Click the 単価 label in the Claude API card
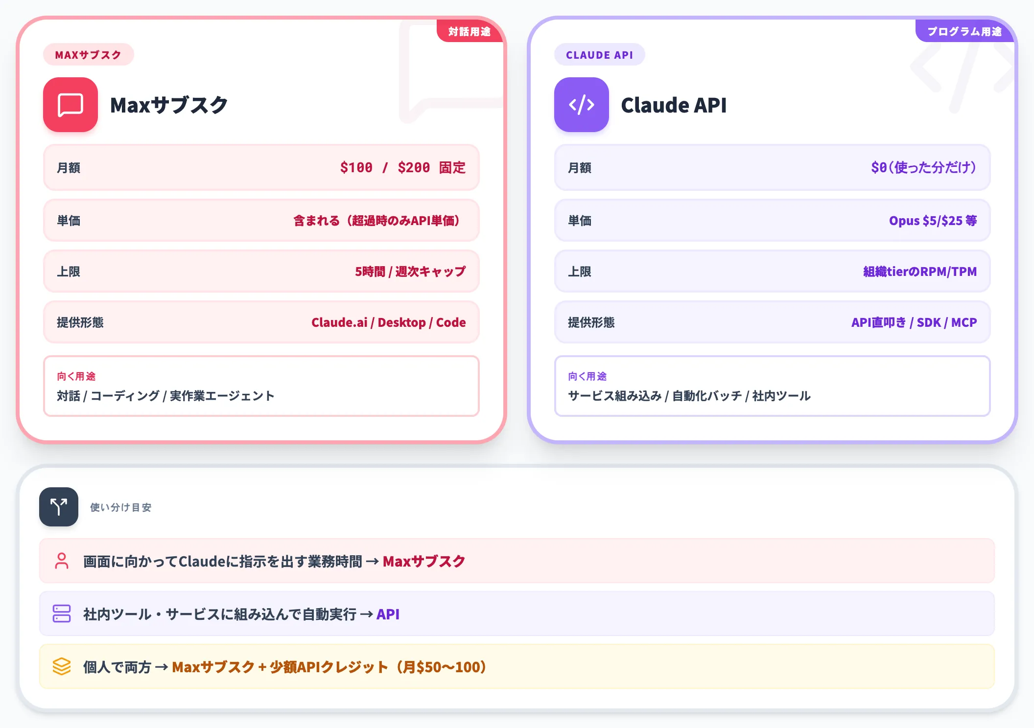This screenshot has width=1034, height=728. 580,221
